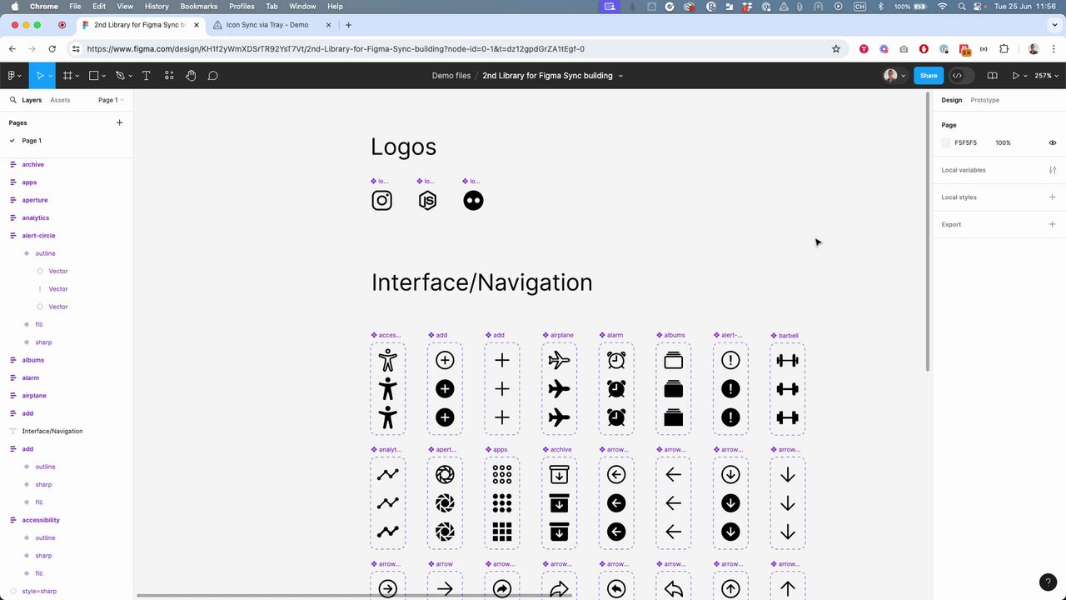The height and width of the screenshot is (600, 1066).
Task: Select the Move tool
Action: 39,76
